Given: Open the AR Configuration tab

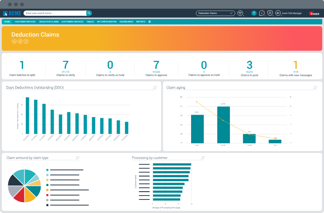Looking at the screenshot, I should 107,22.
